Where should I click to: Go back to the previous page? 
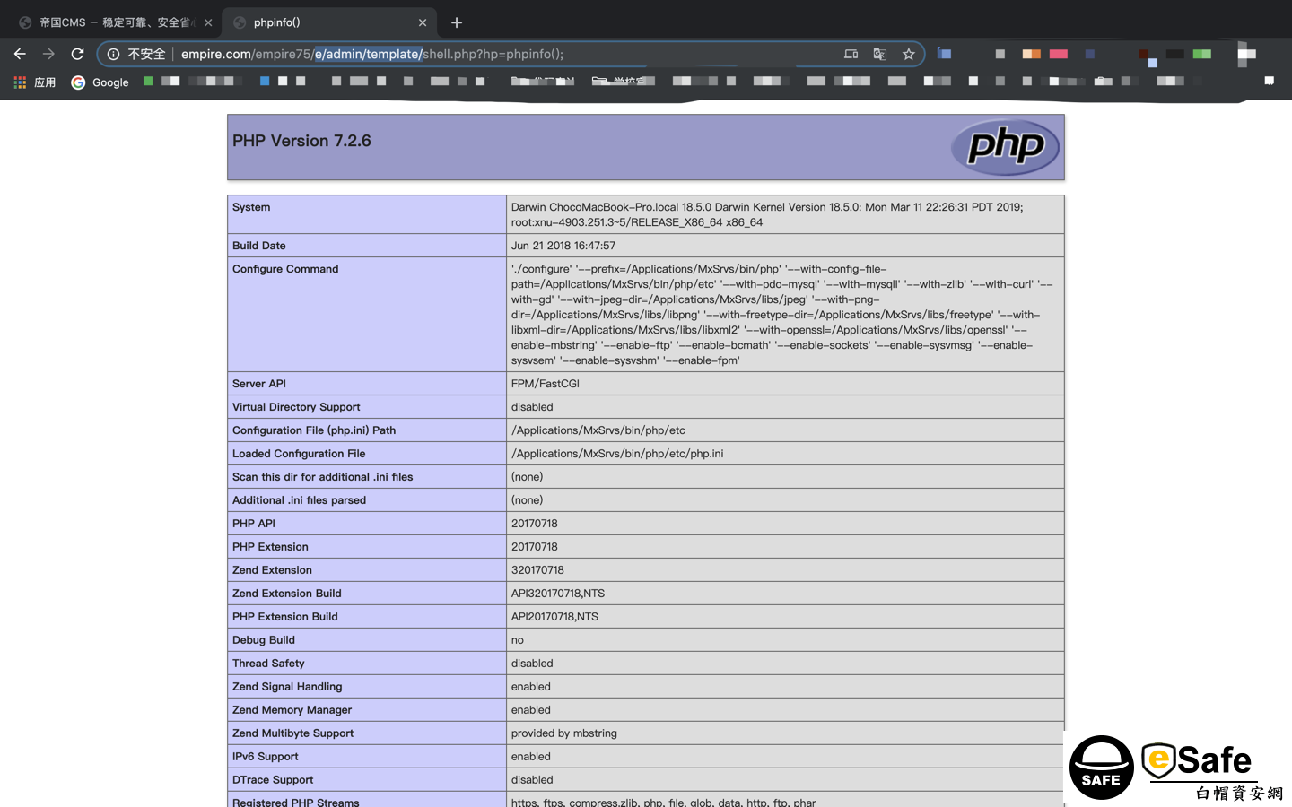[x=20, y=54]
